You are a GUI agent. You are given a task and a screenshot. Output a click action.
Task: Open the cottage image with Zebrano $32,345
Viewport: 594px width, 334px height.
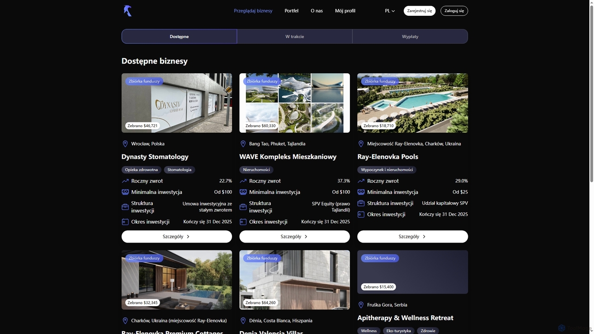[177, 280]
